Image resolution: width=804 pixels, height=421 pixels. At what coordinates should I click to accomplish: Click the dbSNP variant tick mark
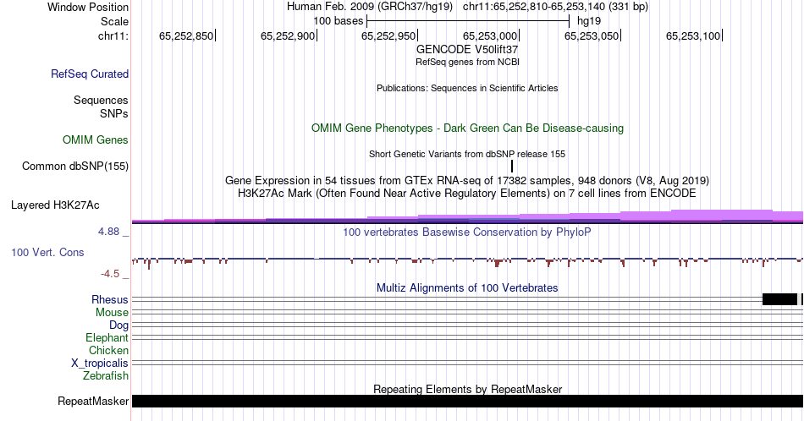pyautogui.click(x=512, y=166)
